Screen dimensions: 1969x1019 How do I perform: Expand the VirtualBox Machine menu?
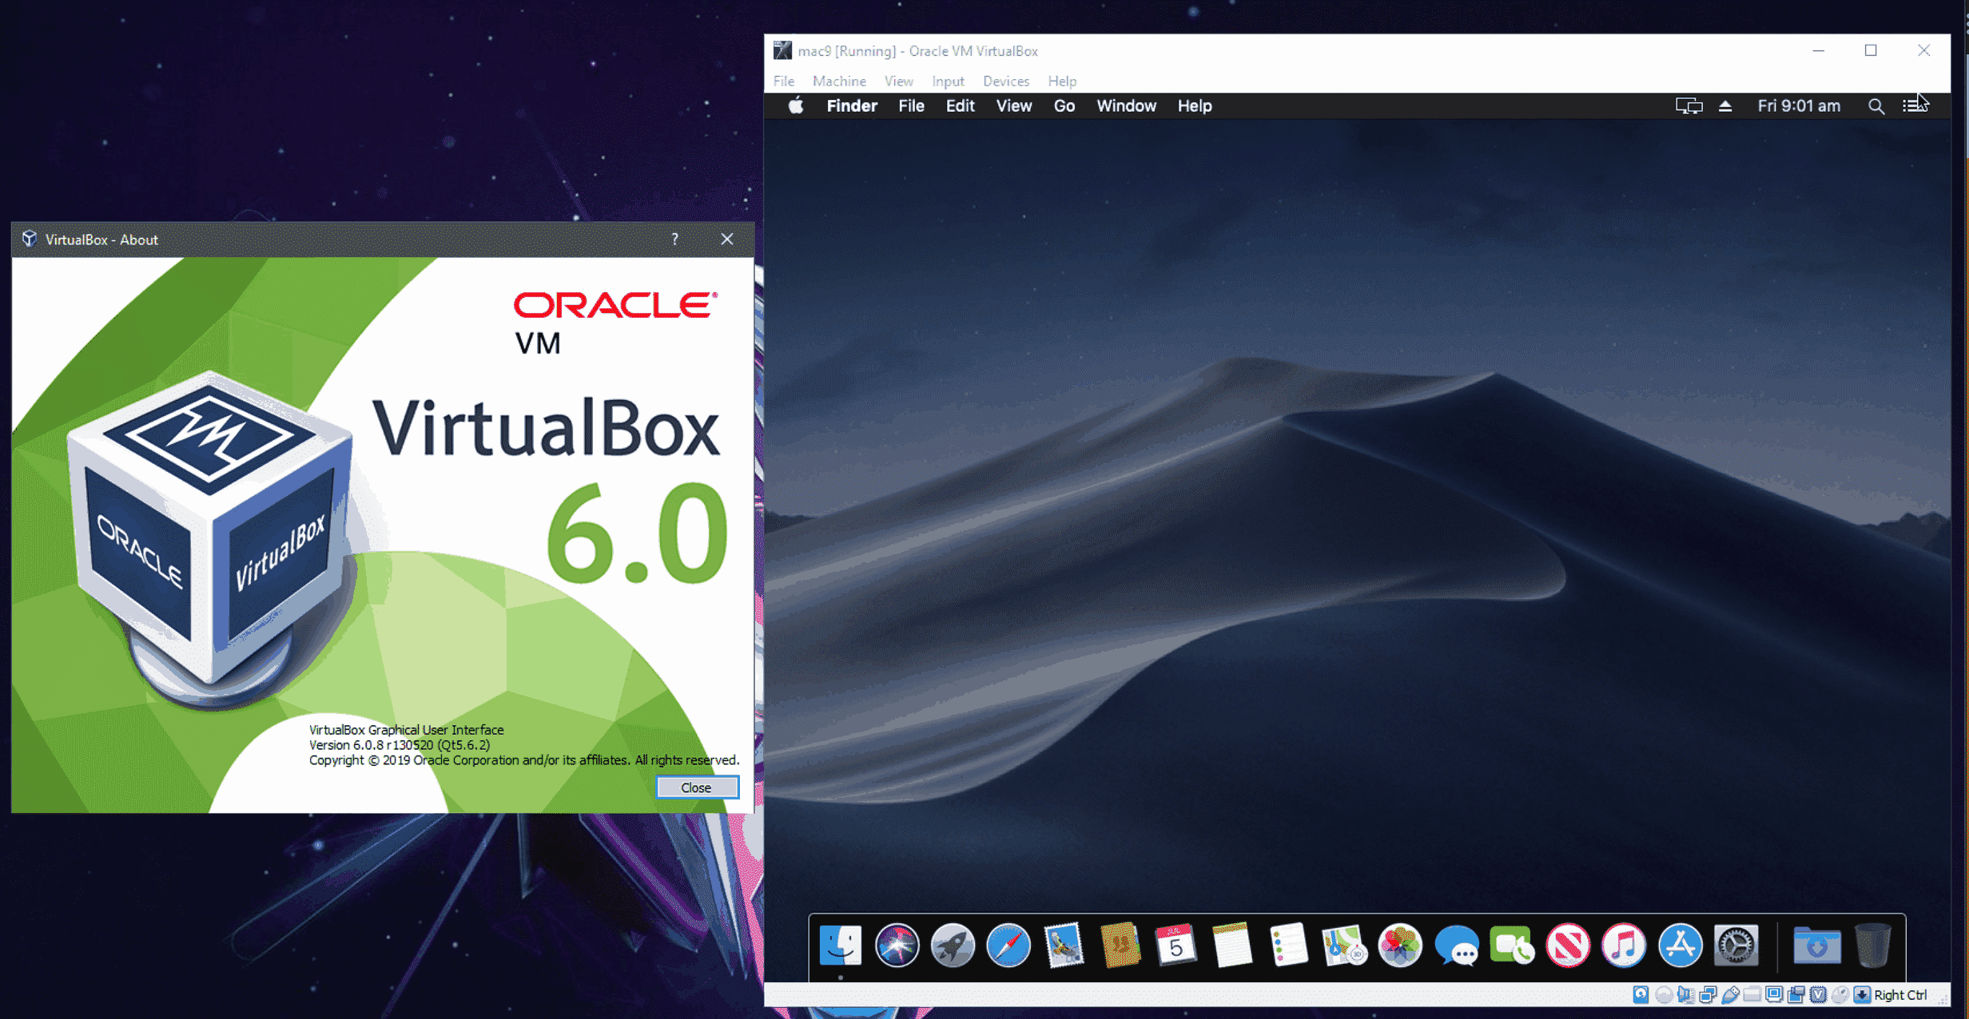(x=838, y=81)
